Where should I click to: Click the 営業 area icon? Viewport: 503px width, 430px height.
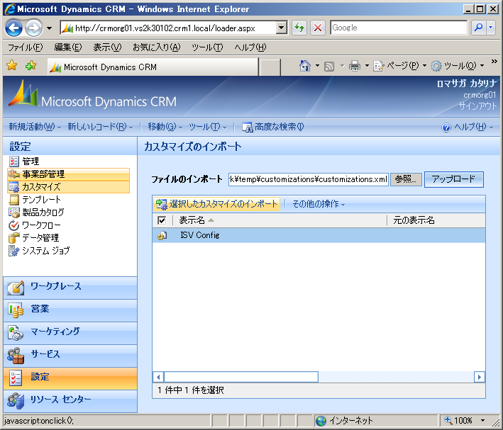point(16,310)
